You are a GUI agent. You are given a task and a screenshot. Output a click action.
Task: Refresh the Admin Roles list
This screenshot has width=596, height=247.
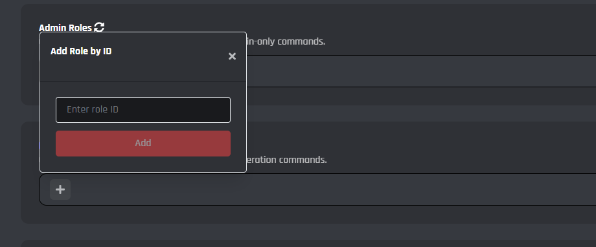99,27
